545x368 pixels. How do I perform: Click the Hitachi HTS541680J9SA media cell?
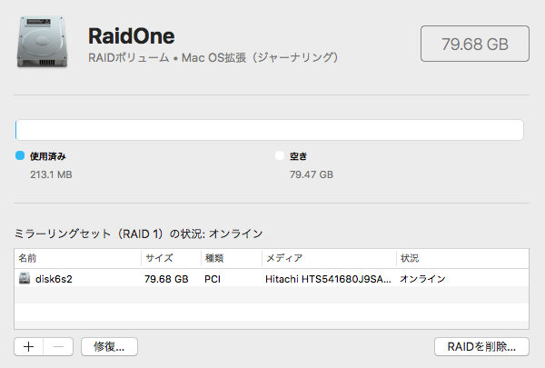tap(328, 279)
